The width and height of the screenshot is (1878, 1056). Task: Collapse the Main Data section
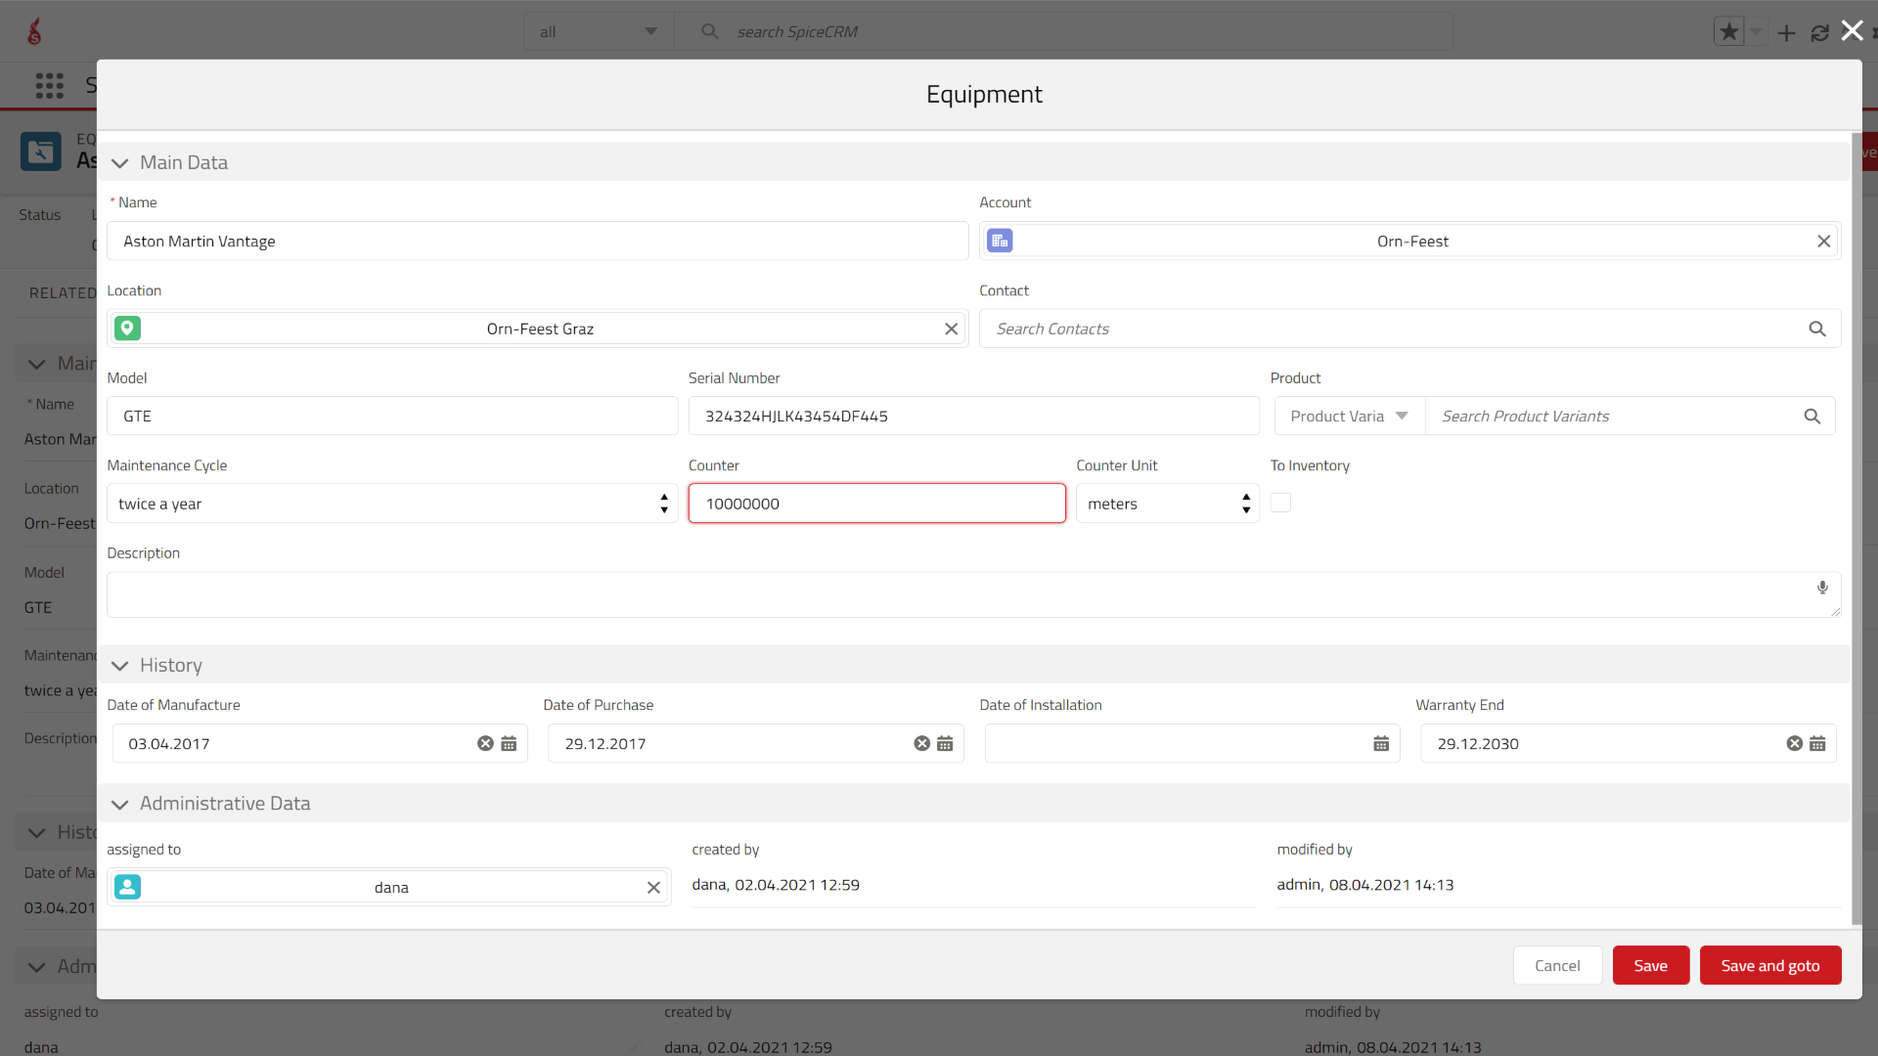[x=119, y=163]
